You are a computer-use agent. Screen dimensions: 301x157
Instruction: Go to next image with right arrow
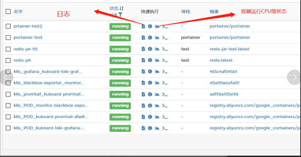click(x=295, y=77)
